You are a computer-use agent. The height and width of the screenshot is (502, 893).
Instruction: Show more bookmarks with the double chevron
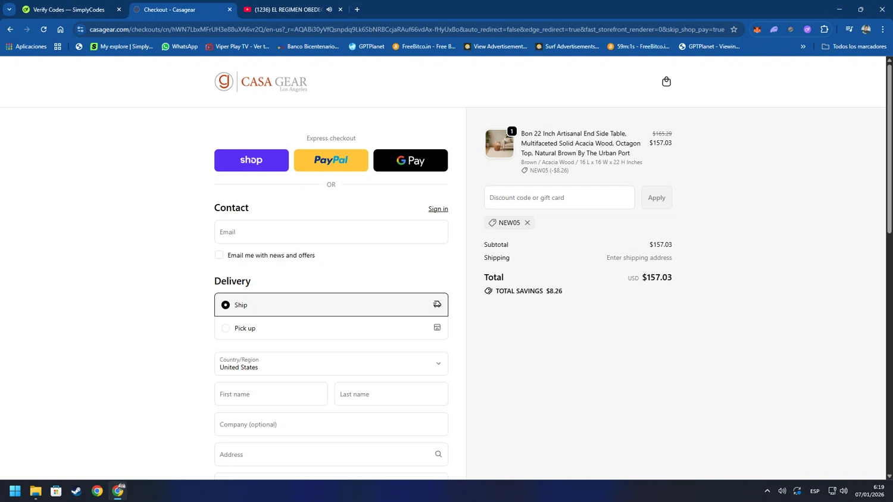(x=803, y=46)
